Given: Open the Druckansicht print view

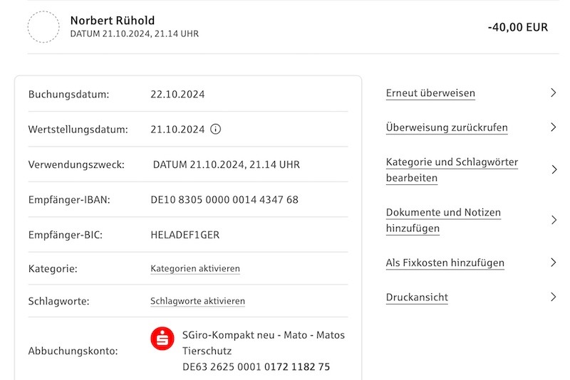Looking at the screenshot, I should click(x=417, y=297).
